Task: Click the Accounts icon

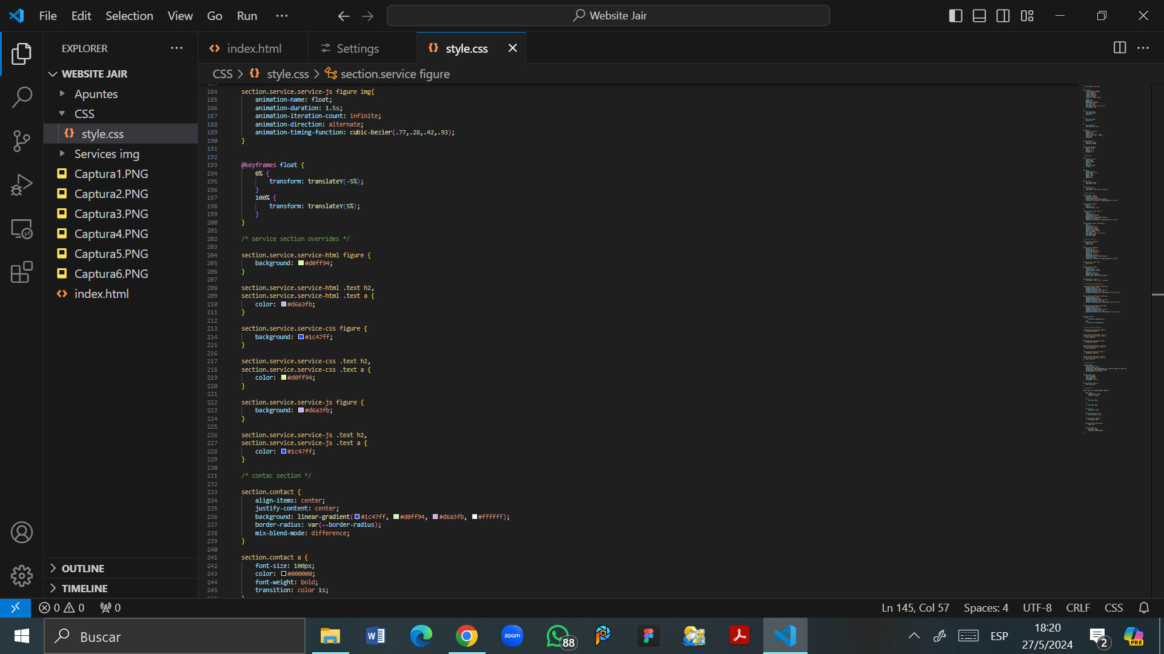Action: tap(22, 532)
